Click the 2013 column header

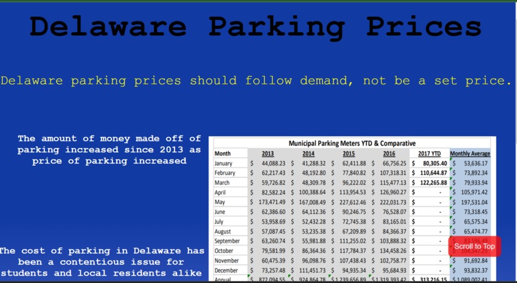[267, 154]
